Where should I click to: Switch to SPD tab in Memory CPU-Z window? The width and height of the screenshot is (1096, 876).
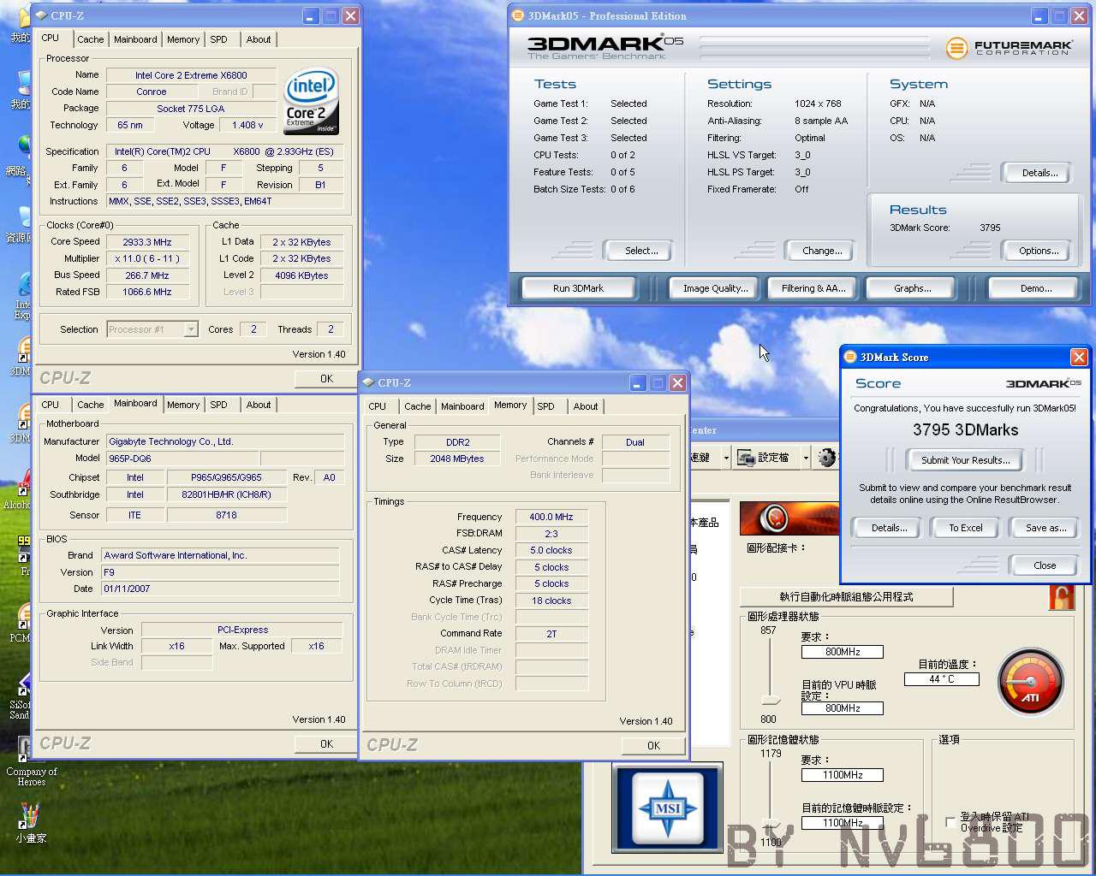click(546, 406)
